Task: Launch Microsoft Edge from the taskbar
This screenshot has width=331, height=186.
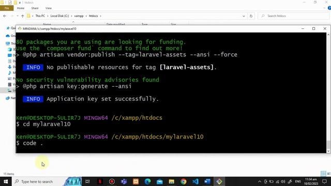Action: tap(148, 181)
